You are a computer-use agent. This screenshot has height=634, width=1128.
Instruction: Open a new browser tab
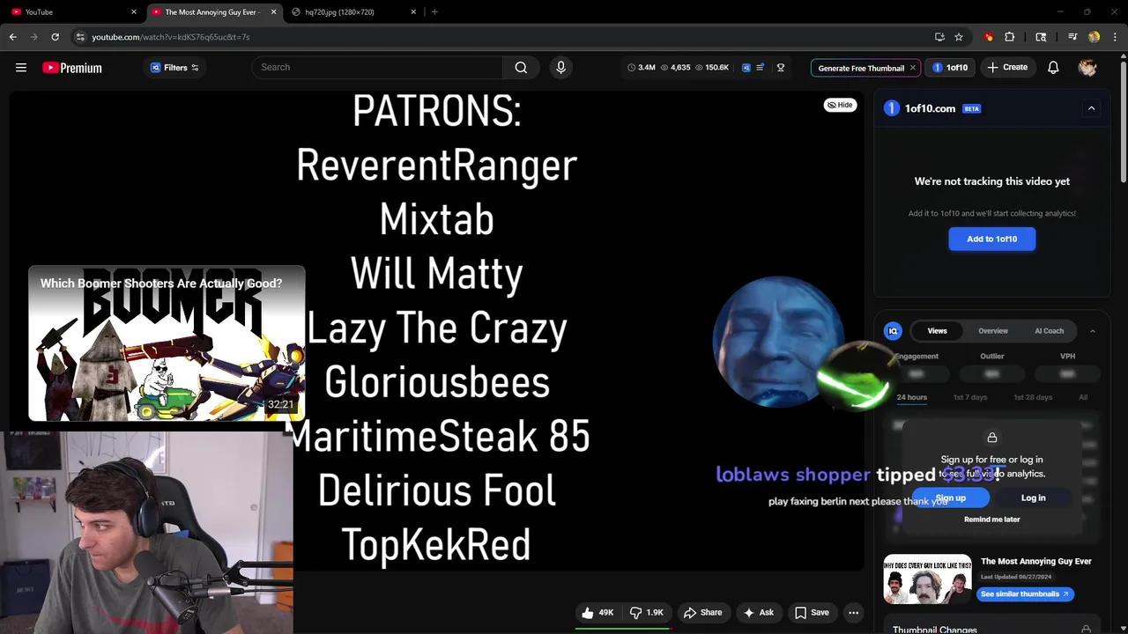click(x=434, y=11)
